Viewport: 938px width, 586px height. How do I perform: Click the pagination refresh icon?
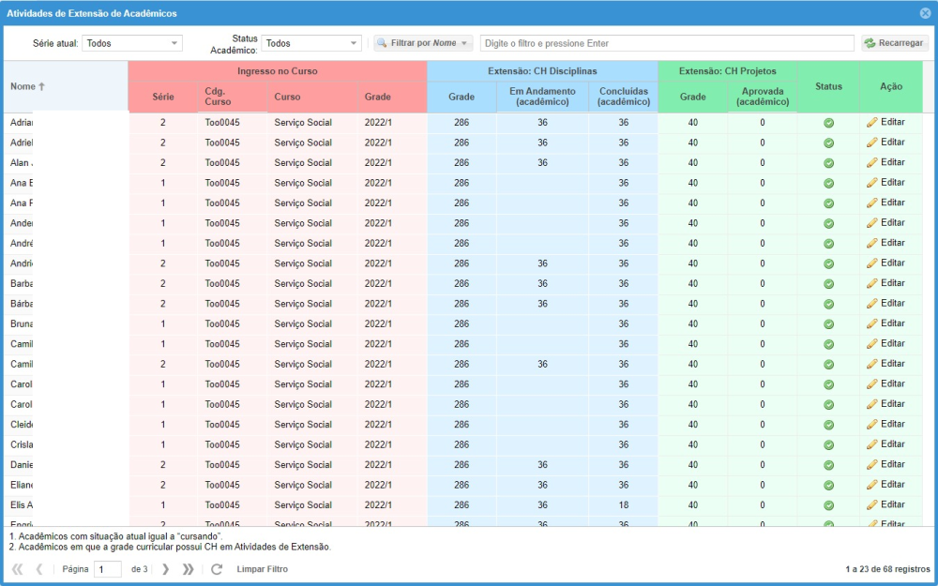[217, 569]
